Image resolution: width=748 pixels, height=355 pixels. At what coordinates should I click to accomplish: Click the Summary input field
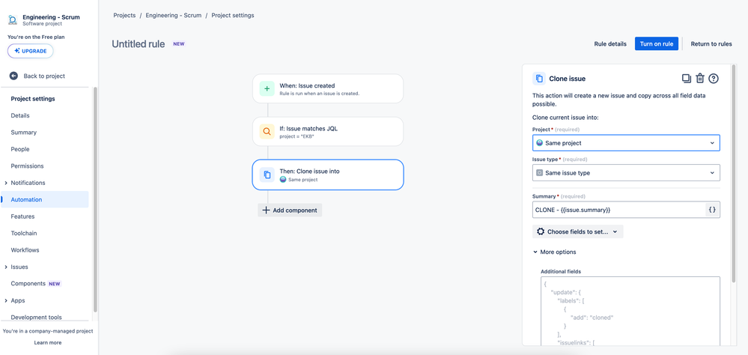coord(618,210)
